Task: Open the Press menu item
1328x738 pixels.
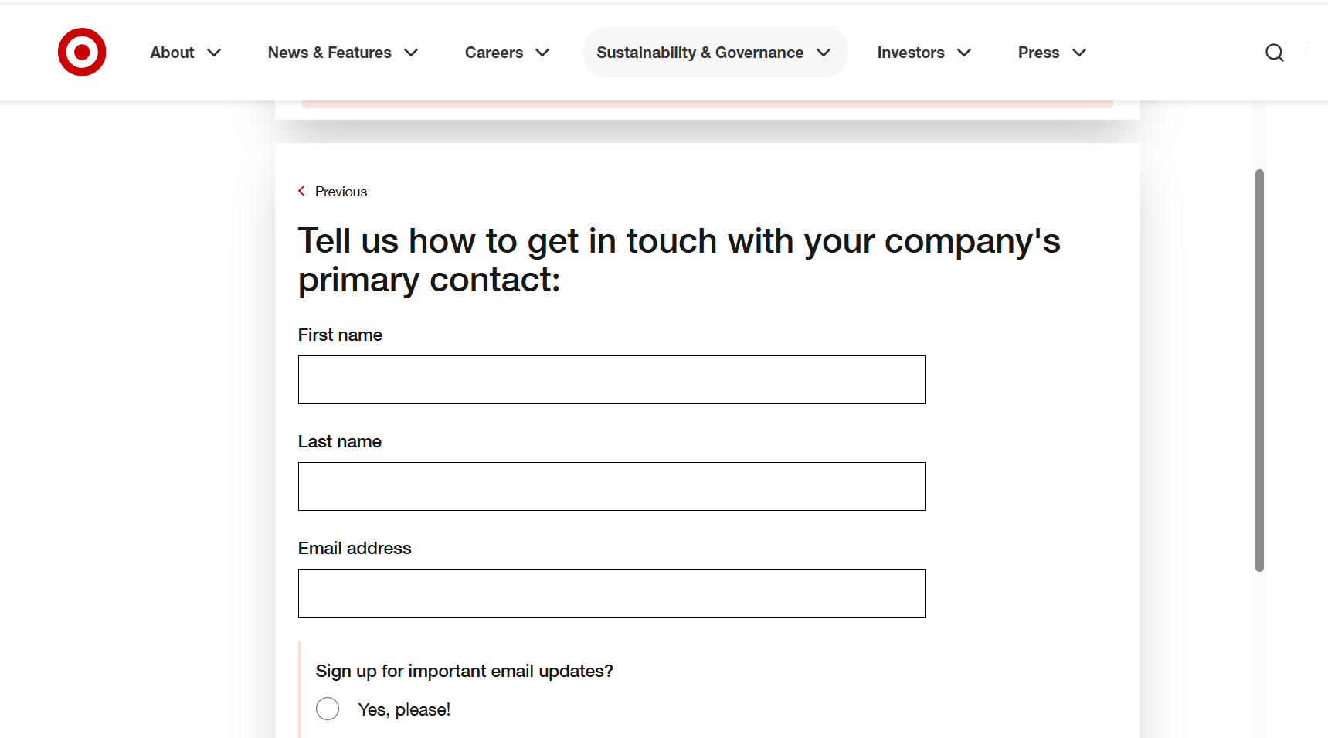Action: [x=1038, y=53]
